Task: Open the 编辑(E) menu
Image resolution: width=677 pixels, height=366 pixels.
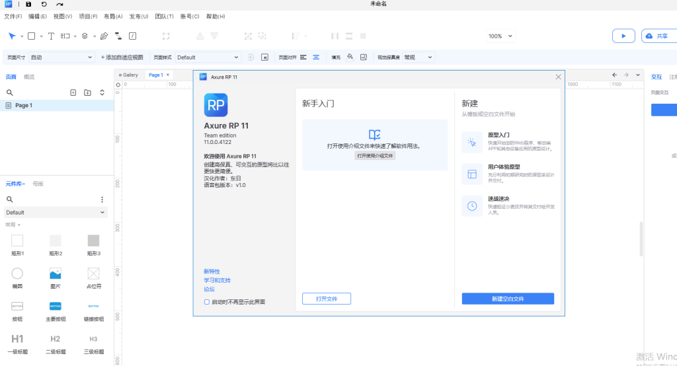Action: click(x=38, y=17)
